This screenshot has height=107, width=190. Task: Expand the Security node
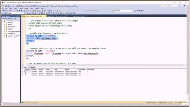[x=5, y=24]
